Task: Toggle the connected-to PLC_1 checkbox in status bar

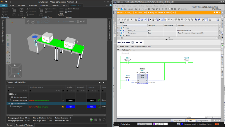Action: (x=182, y=124)
